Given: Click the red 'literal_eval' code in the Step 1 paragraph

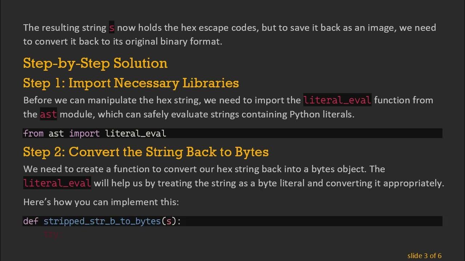Looking at the screenshot, I should click(x=337, y=100).
